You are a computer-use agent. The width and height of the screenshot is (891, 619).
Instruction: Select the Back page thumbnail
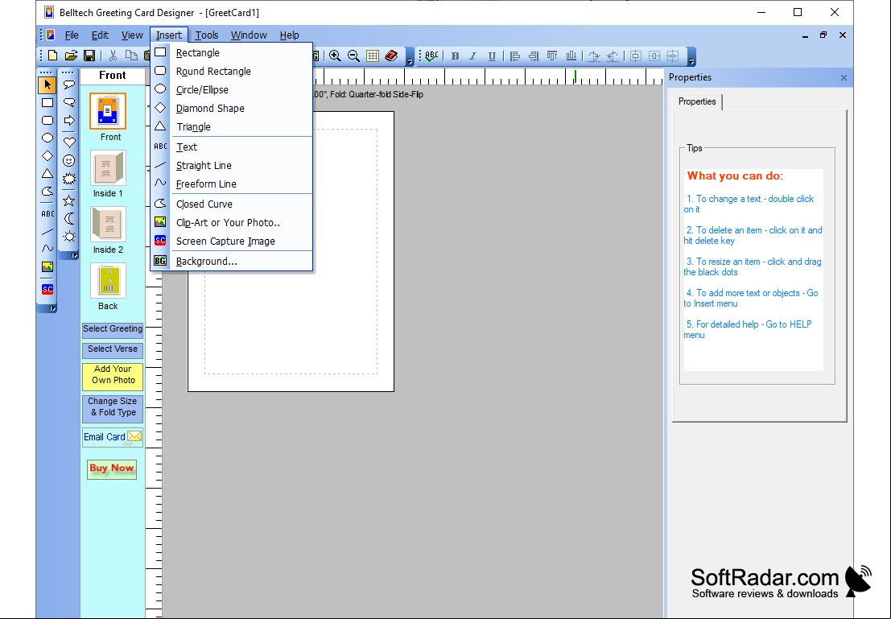[108, 280]
